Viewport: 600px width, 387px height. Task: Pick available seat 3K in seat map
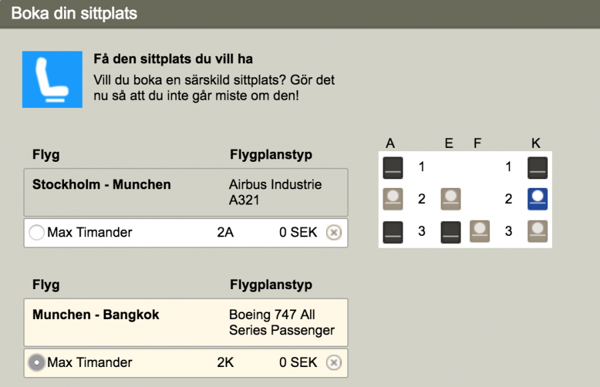pyautogui.click(x=537, y=232)
